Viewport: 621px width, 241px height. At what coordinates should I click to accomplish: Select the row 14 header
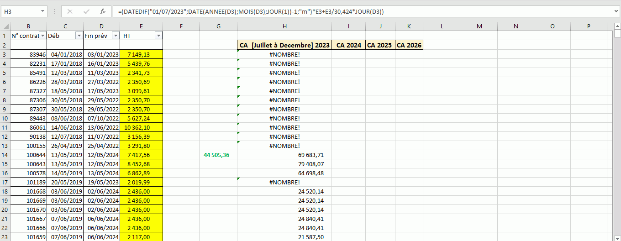(x=5, y=155)
